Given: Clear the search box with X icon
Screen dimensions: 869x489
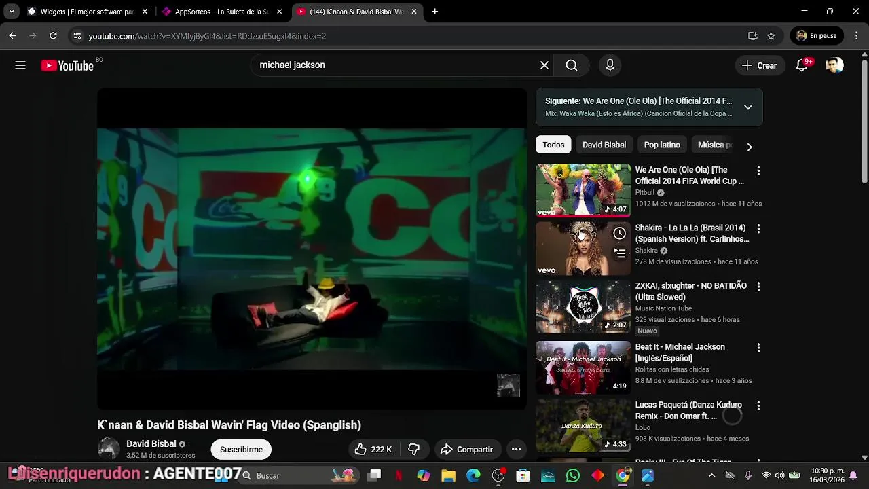Looking at the screenshot, I should tap(544, 65).
